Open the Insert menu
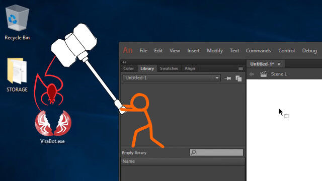The height and width of the screenshot is (181, 322). [x=193, y=51]
